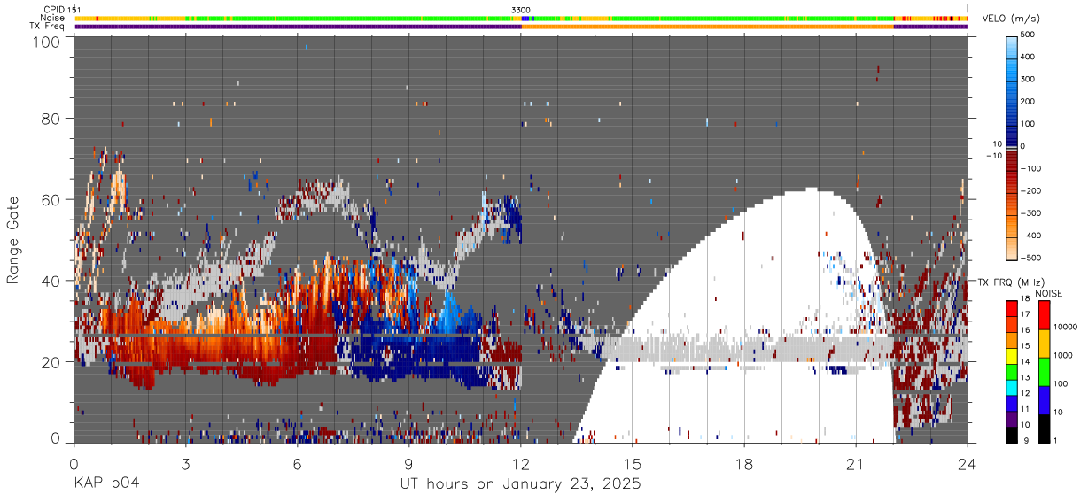The image size is (1088, 502).
Task: Select the 9 tick on UT hours axis
Action: (x=408, y=463)
